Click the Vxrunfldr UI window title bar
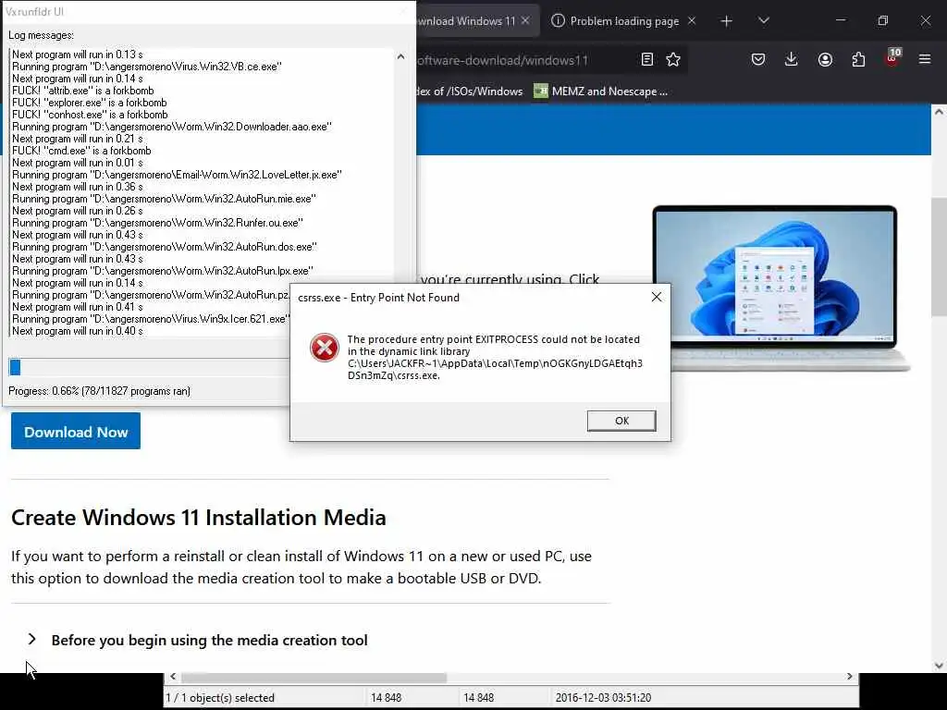This screenshot has height=710, width=947. pos(208,11)
